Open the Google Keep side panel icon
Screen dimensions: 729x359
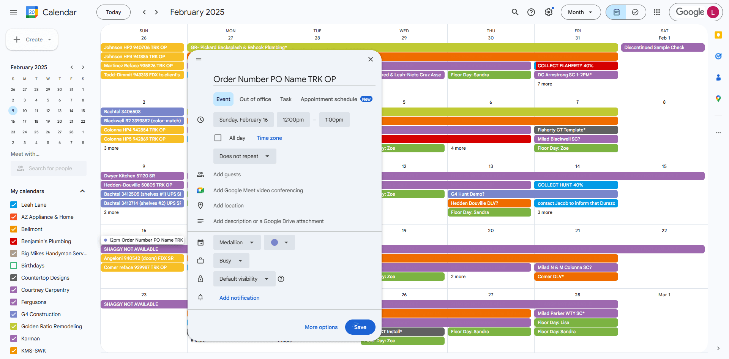pos(718,35)
